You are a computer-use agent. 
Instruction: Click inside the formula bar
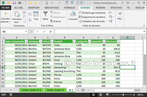click(x=99, y=32)
